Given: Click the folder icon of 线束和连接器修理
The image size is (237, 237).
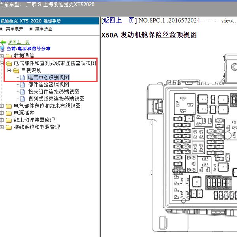Looking at the screenshot, I should 9,120.
